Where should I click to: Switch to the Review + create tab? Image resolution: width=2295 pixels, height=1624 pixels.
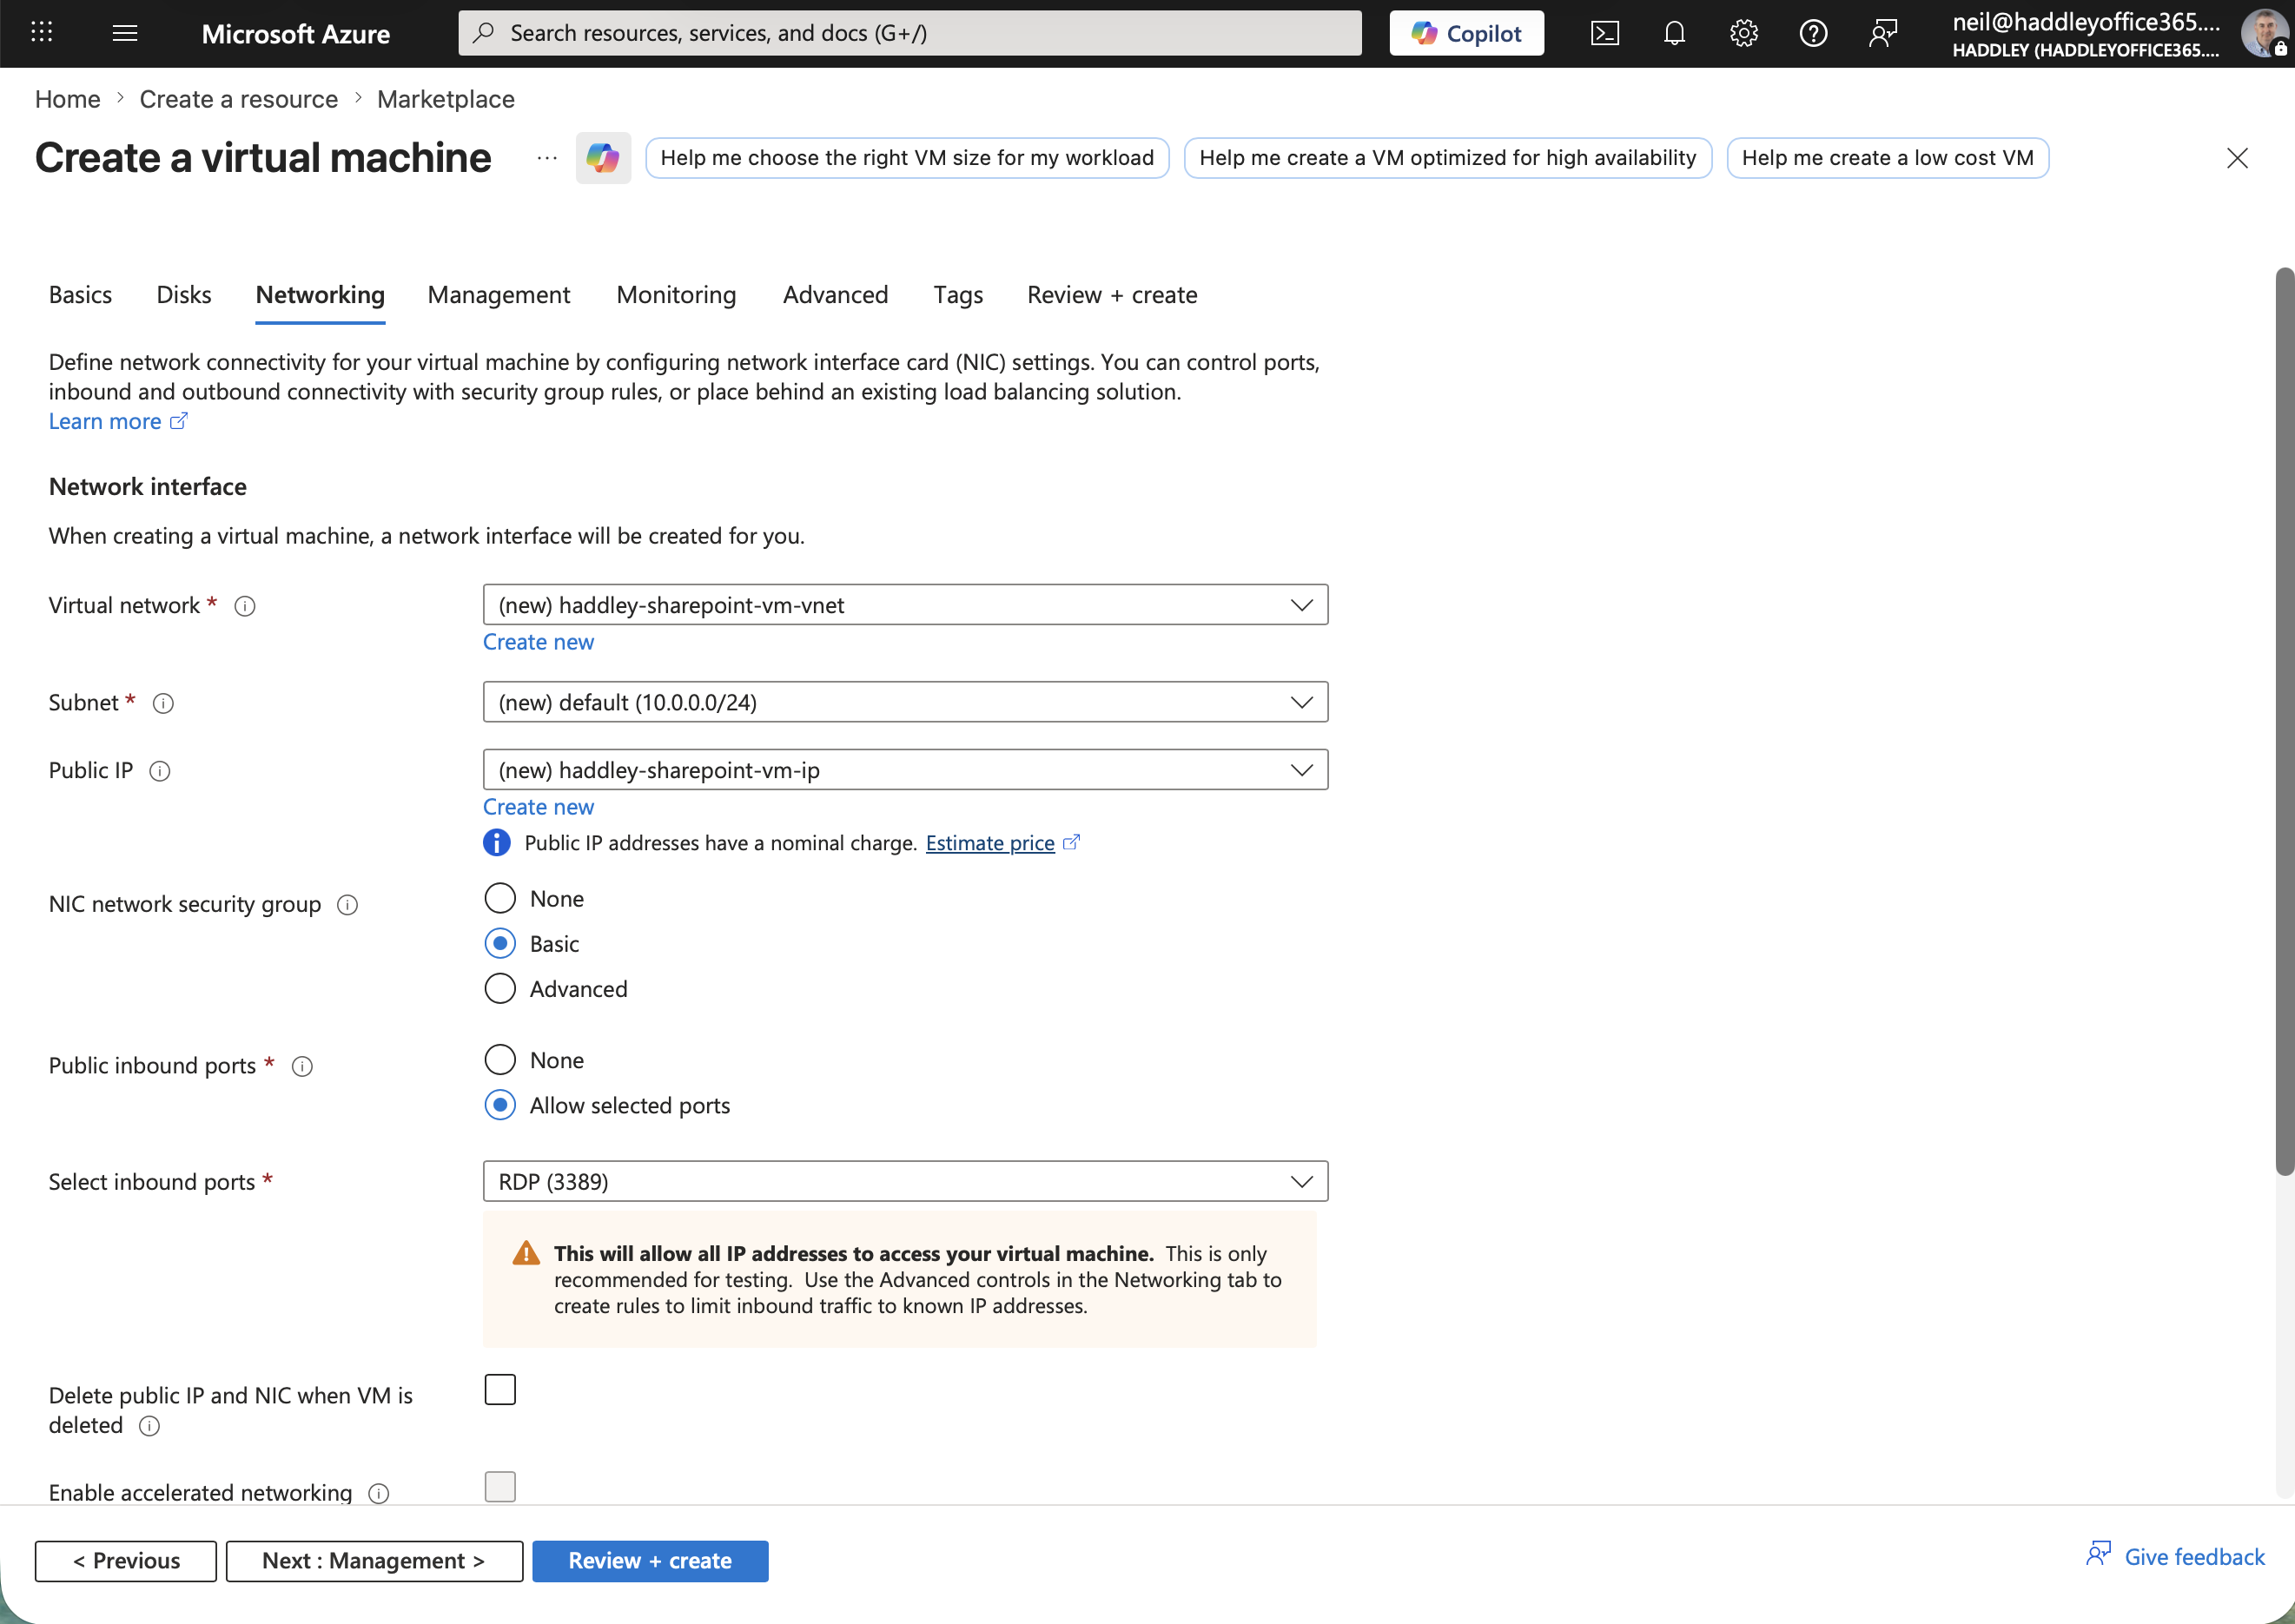(1112, 295)
